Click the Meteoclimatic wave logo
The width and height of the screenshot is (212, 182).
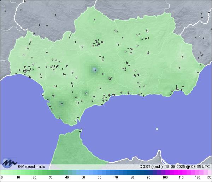9,163
